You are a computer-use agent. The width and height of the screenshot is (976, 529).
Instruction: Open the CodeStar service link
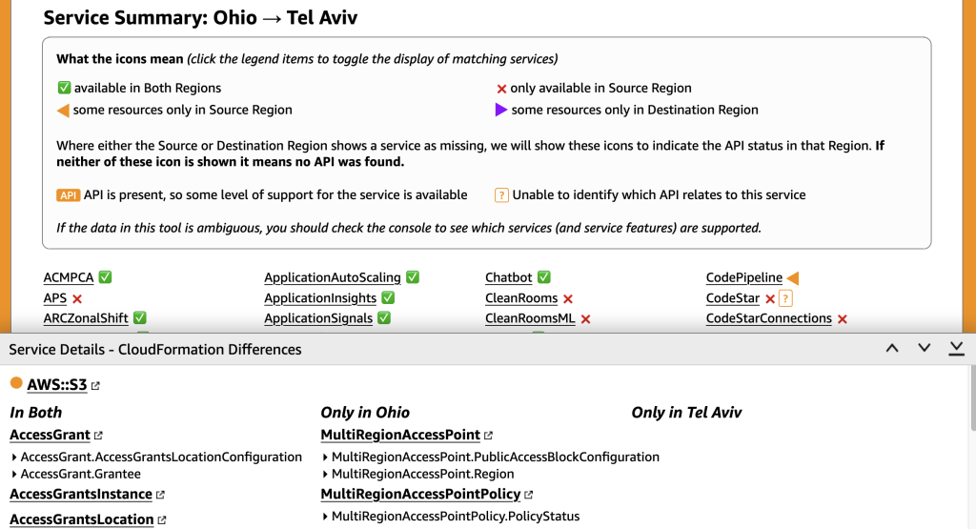733,298
